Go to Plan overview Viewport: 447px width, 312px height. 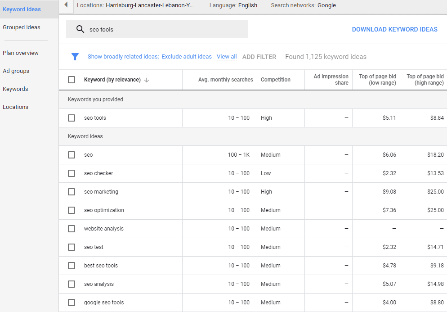[x=21, y=53]
